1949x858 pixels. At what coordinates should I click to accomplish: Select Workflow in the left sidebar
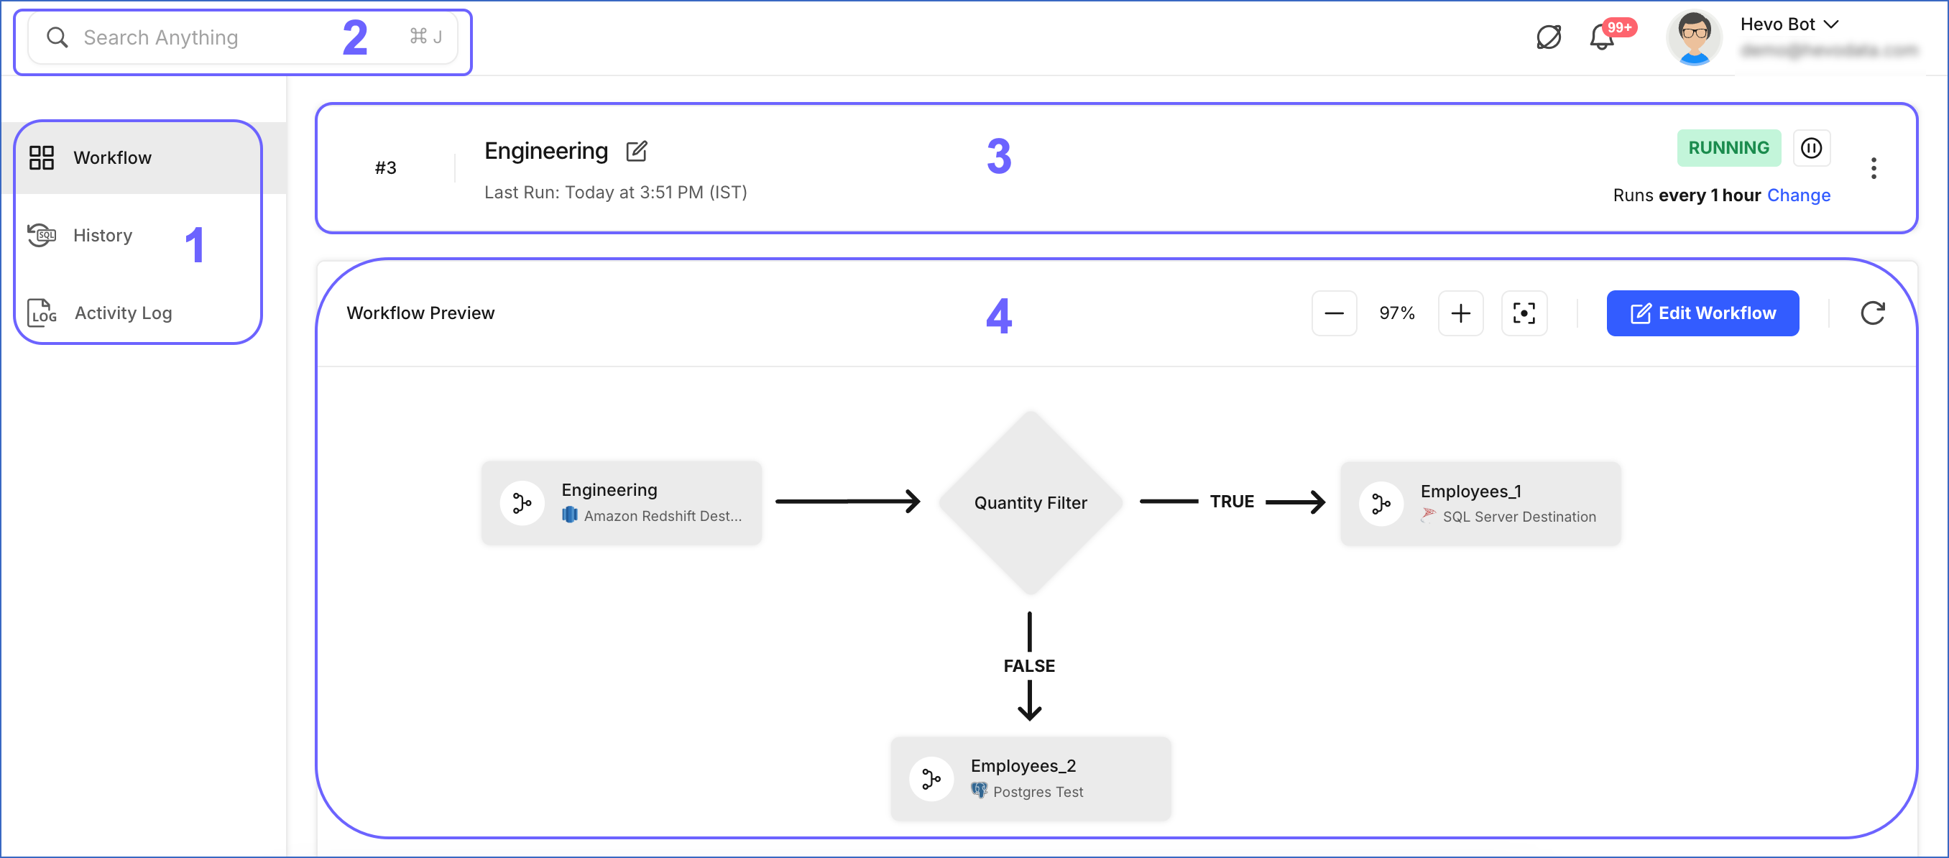(x=112, y=157)
